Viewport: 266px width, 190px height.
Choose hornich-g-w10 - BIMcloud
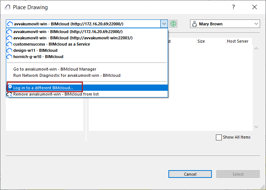[x=87, y=57]
